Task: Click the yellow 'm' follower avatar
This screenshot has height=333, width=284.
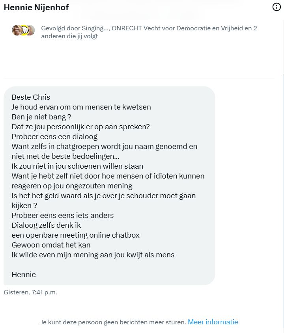Action: [x=25, y=30]
